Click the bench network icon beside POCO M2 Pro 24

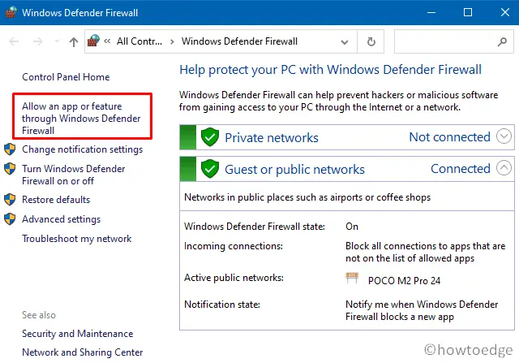point(352,278)
